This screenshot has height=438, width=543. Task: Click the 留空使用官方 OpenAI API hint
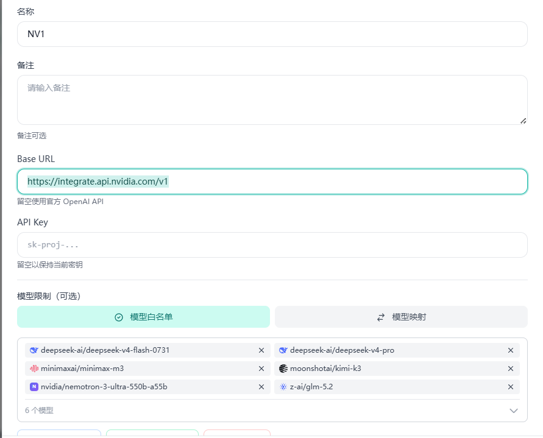(60, 202)
